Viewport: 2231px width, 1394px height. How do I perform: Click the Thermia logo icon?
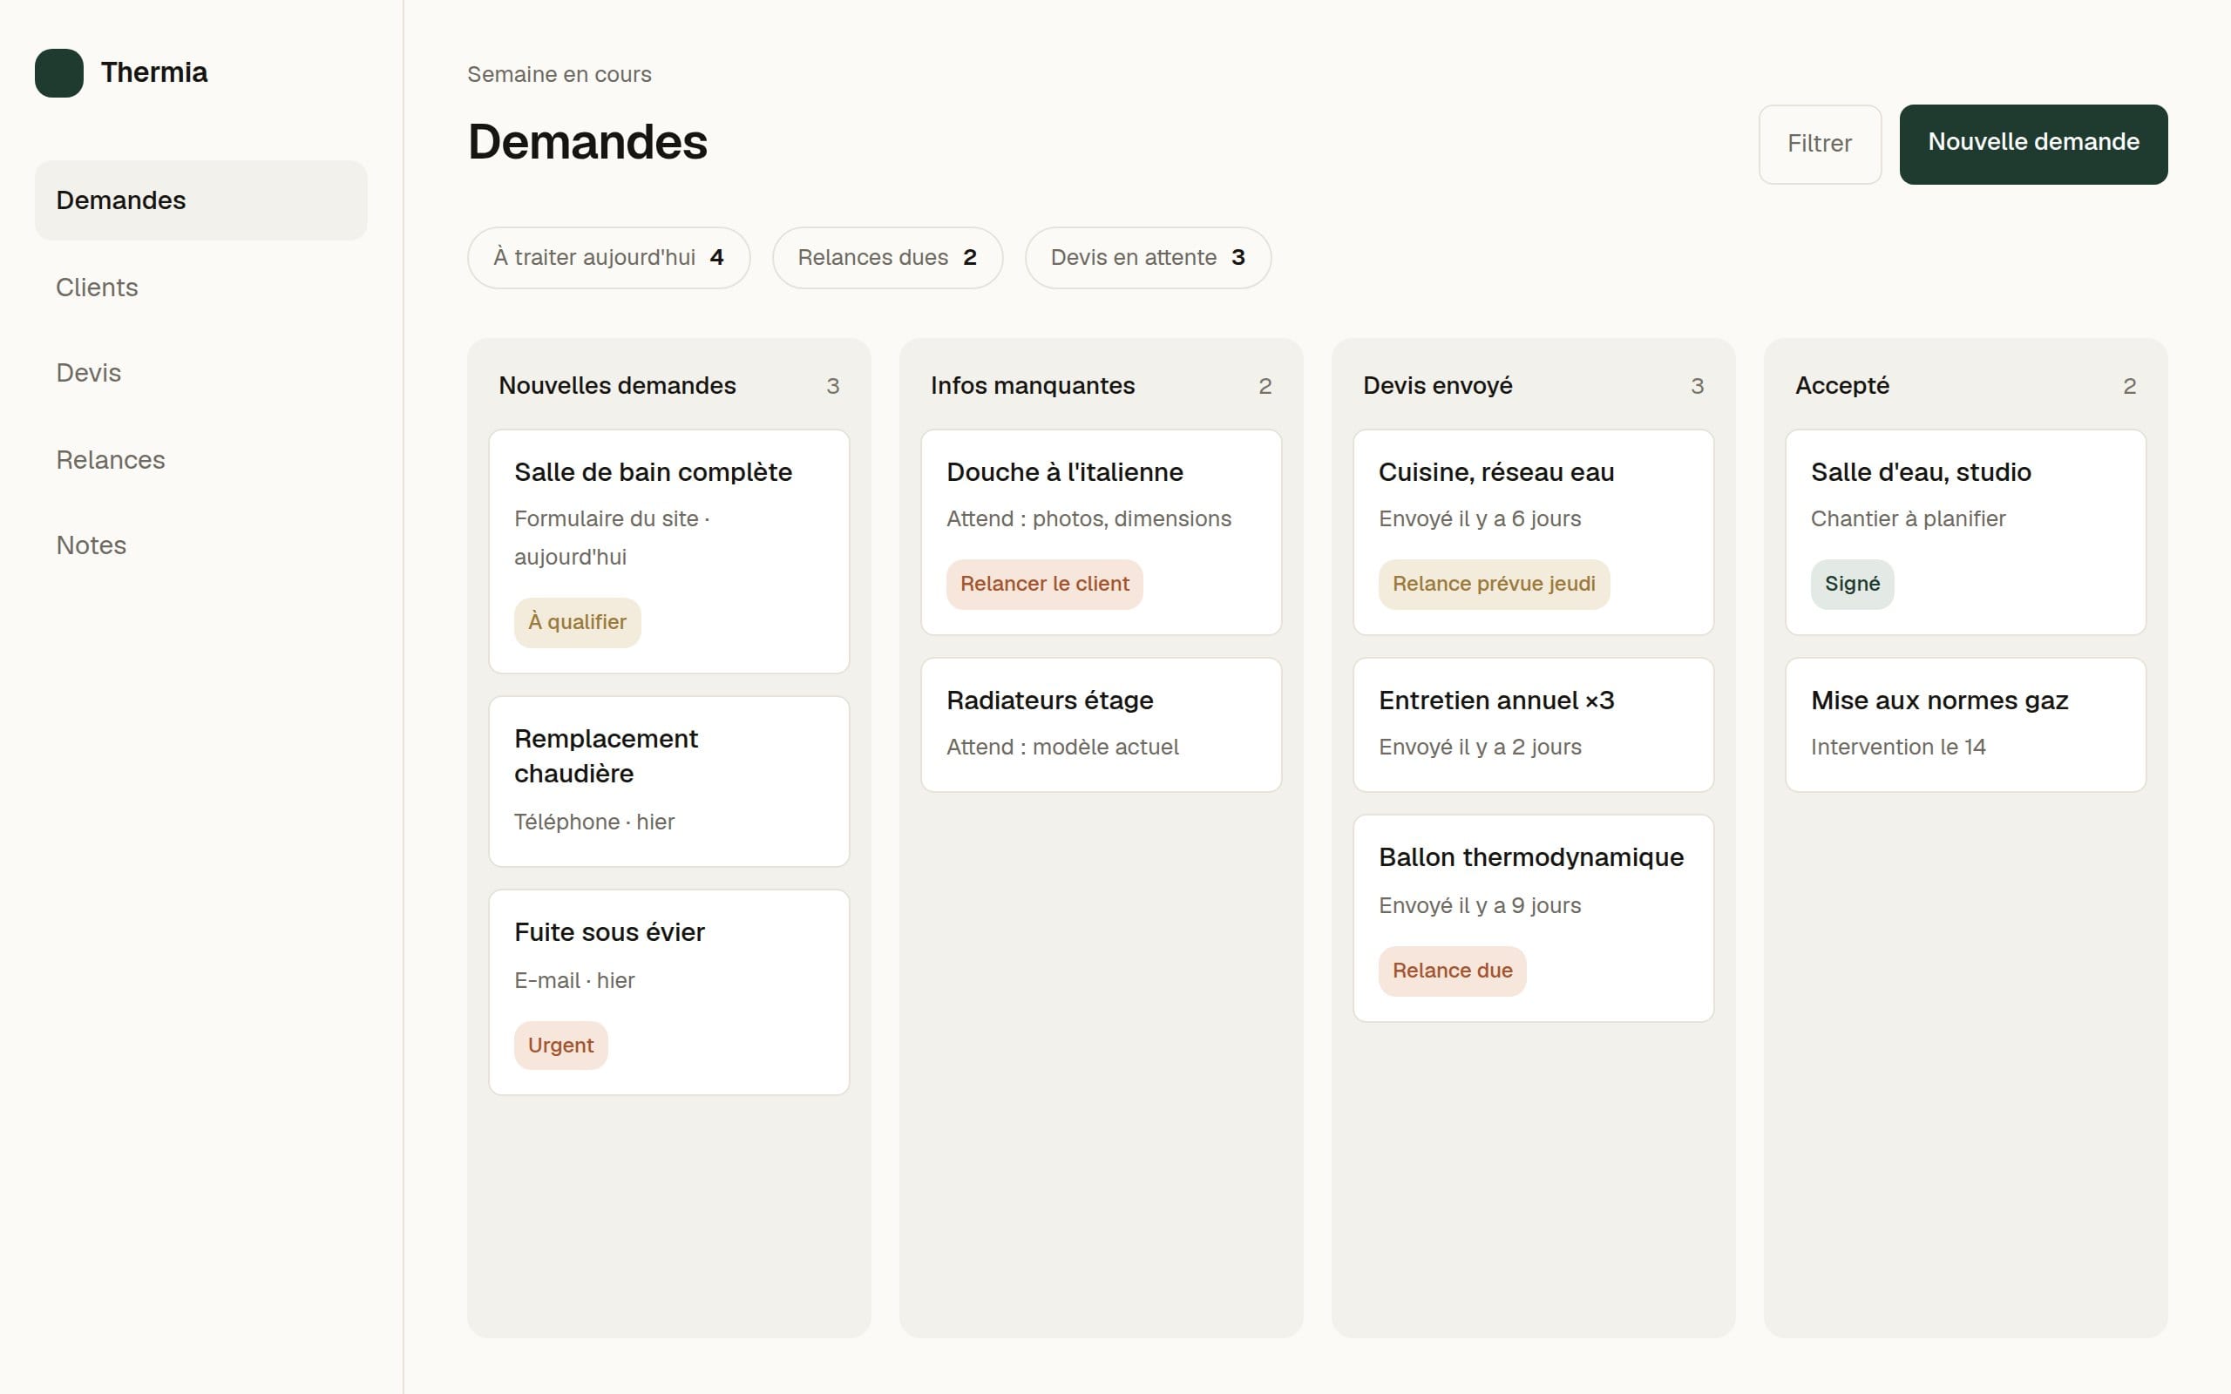tap(59, 73)
